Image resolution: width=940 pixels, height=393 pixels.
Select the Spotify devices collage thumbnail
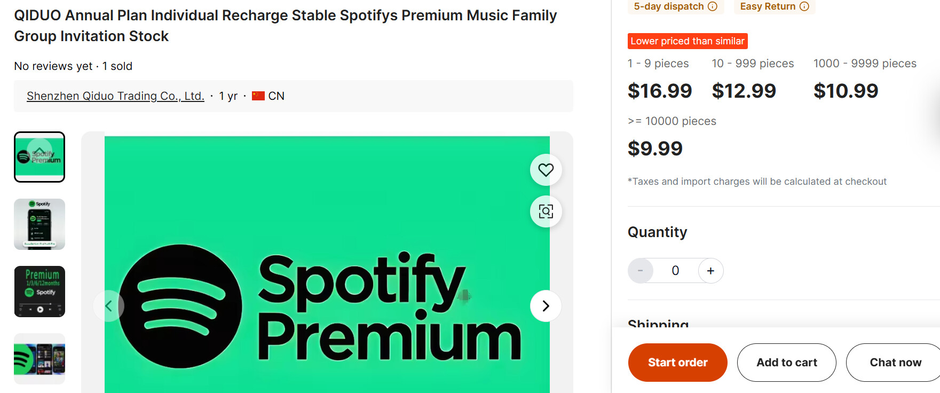tap(40, 359)
